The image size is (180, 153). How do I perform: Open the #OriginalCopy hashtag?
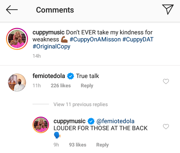tap(51, 46)
